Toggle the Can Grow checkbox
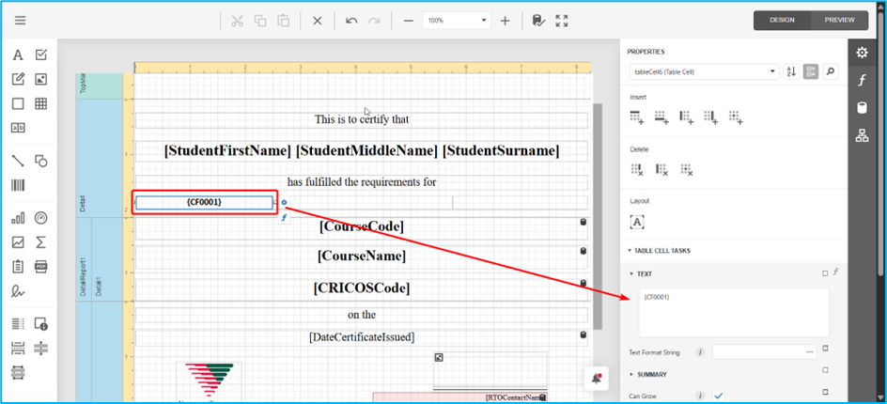 click(x=719, y=396)
